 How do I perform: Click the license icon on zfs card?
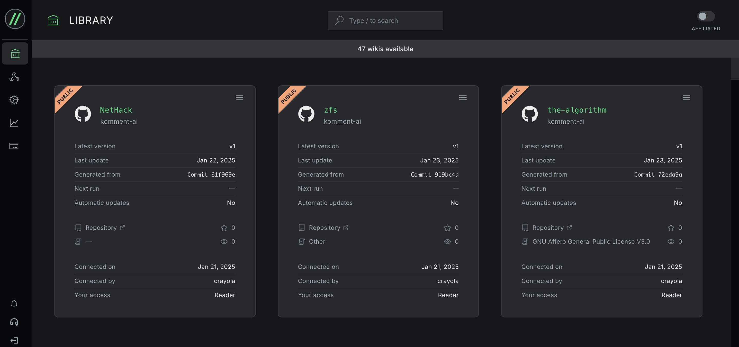302,241
